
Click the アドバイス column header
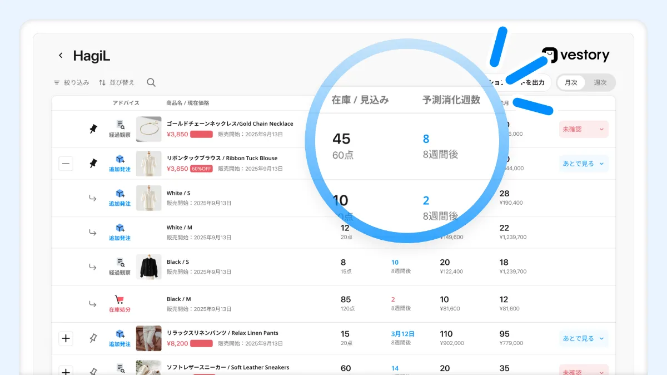point(126,103)
